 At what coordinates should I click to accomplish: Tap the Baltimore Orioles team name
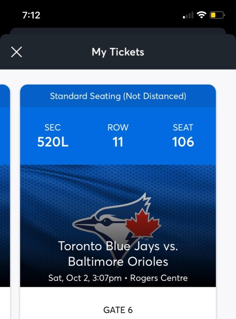pyautogui.click(x=118, y=262)
